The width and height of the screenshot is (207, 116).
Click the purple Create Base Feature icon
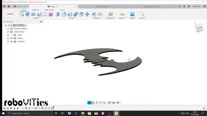(51, 14)
